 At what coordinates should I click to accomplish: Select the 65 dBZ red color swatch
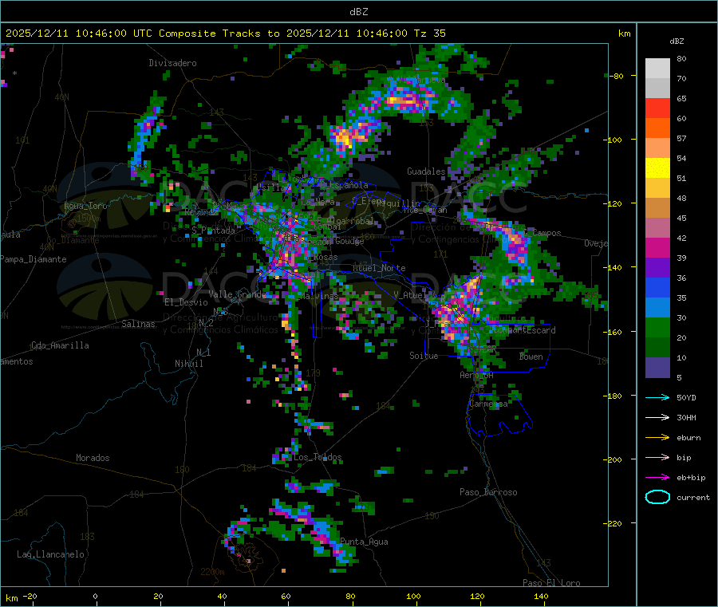[x=657, y=108]
